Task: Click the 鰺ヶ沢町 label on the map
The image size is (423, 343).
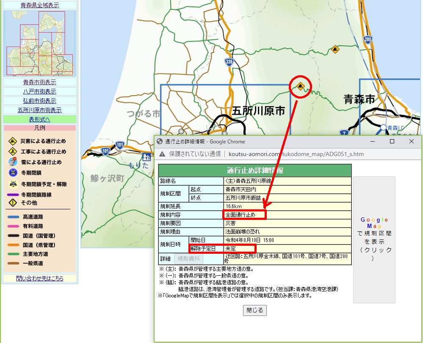Action: click(x=107, y=178)
